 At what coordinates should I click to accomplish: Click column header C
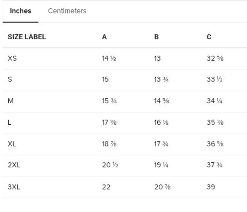(x=209, y=37)
